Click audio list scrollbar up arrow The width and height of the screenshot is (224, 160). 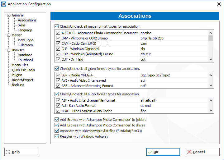[x=211, y=100]
